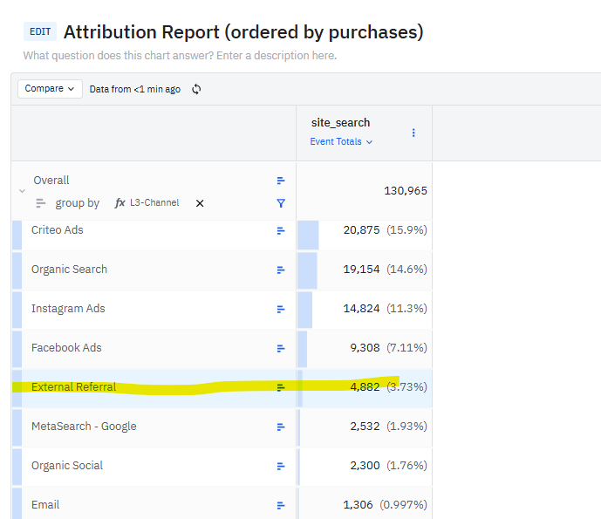The height and width of the screenshot is (519, 601).
Task: Click the Instagram Ads value 14,824
Action: pyautogui.click(x=361, y=309)
